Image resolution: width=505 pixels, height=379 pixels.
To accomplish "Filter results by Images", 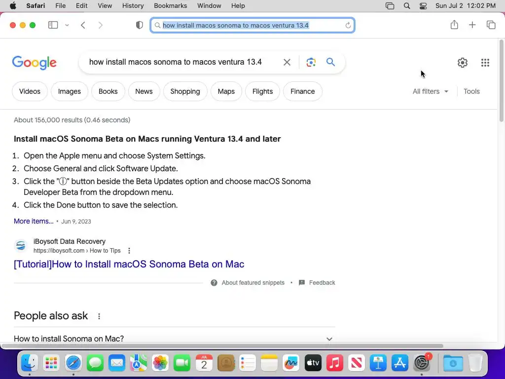I will (69, 91).
